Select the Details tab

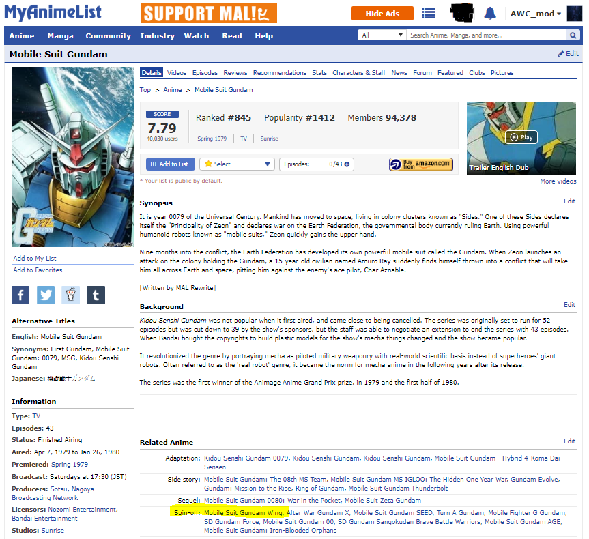click(x=152, y=72)
